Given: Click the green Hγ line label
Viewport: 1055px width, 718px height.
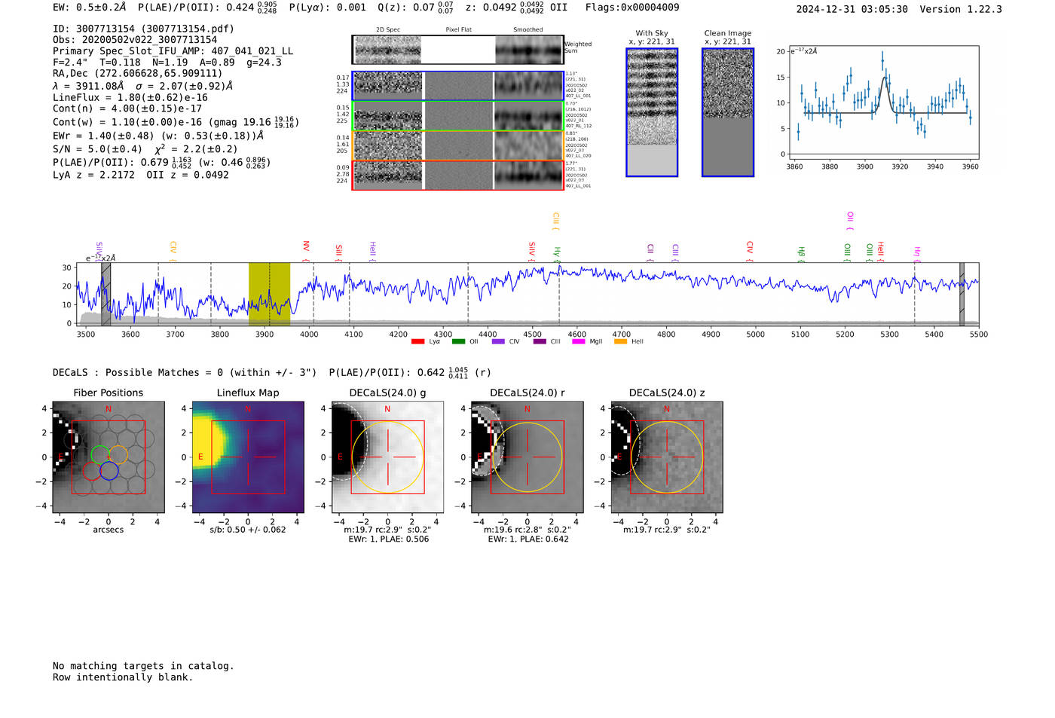Looking at the screenshot, I should 557,253.
